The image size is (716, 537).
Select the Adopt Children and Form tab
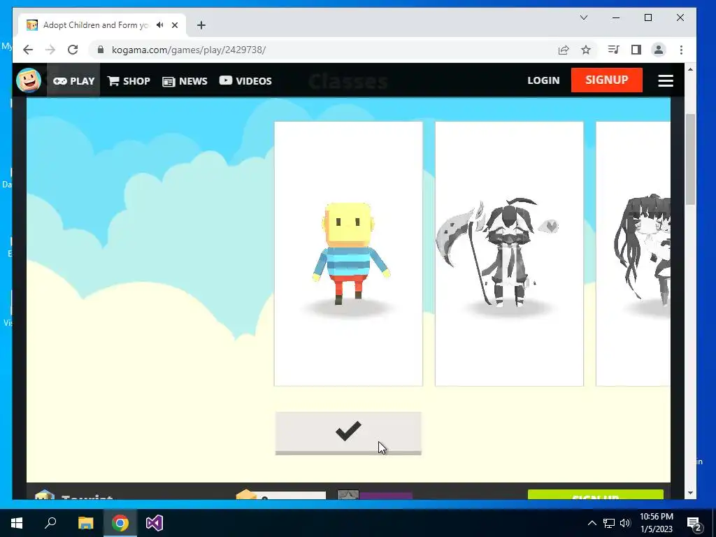pos(102,25)
